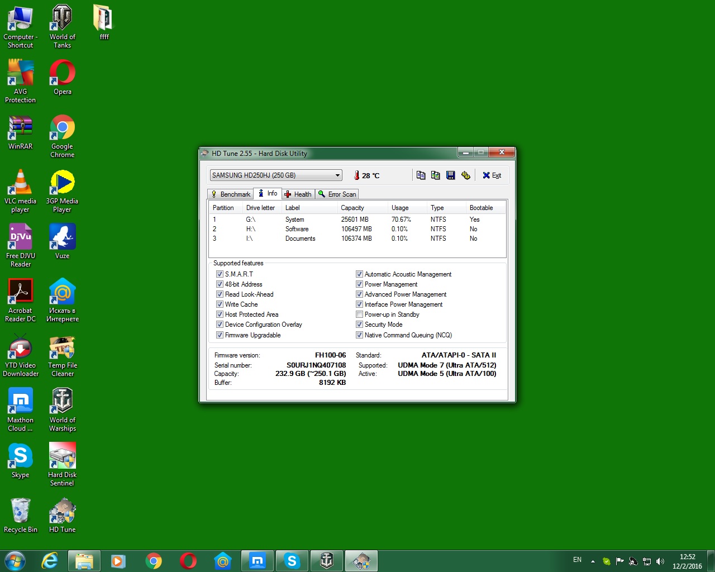715x572 pixels.
Task: Open the Windows Start menu
Action: pyautogui.click(x=15, y=561)
